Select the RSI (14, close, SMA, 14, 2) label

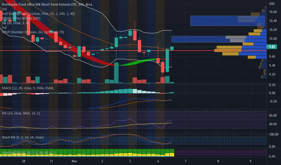[21, 113]
